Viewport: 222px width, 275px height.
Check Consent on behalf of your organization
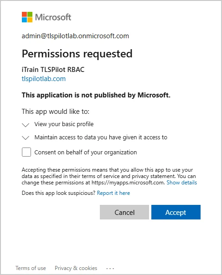coord(26,152)
